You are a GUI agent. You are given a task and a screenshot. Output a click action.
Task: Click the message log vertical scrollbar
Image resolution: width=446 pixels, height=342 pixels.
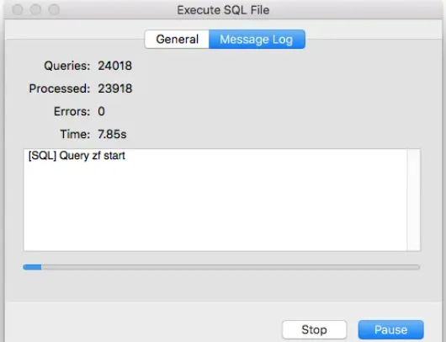tap(413, 200)
